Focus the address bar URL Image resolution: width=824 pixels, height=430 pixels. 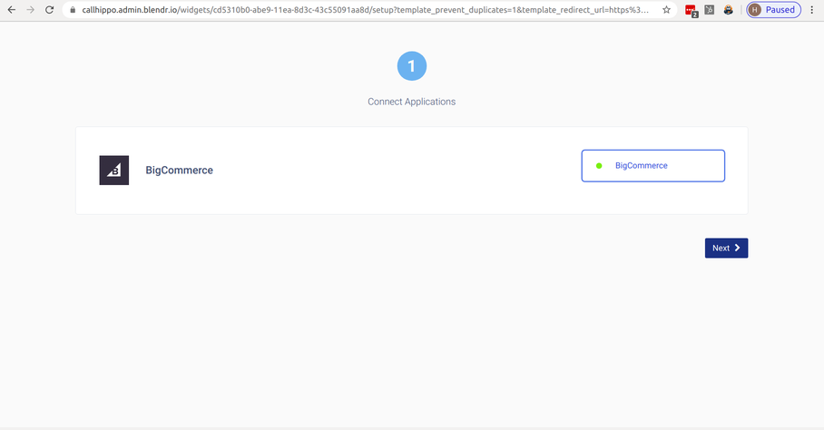pos(365,10)
